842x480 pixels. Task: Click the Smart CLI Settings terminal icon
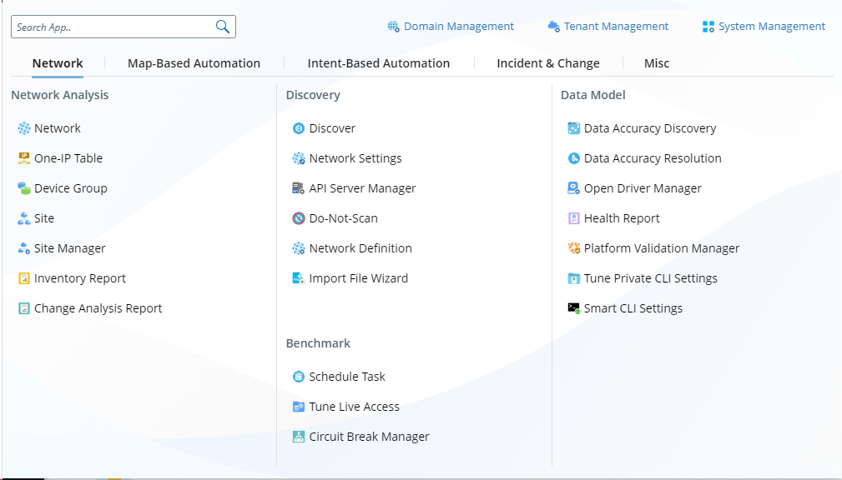pyautogui.click(x=574, y=308)
